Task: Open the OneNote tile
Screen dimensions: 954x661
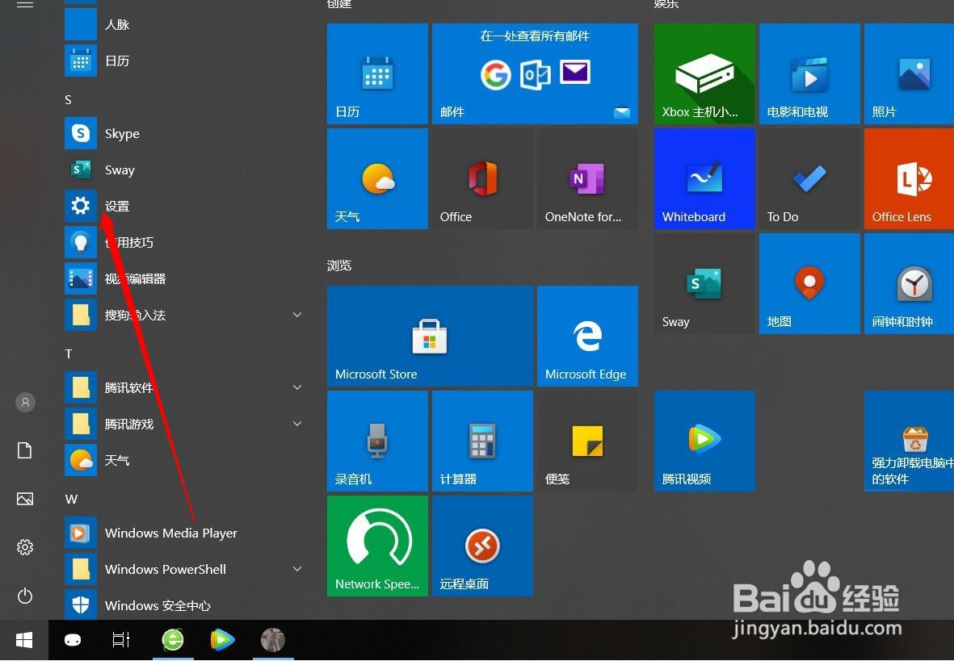Action: (587, 179)
